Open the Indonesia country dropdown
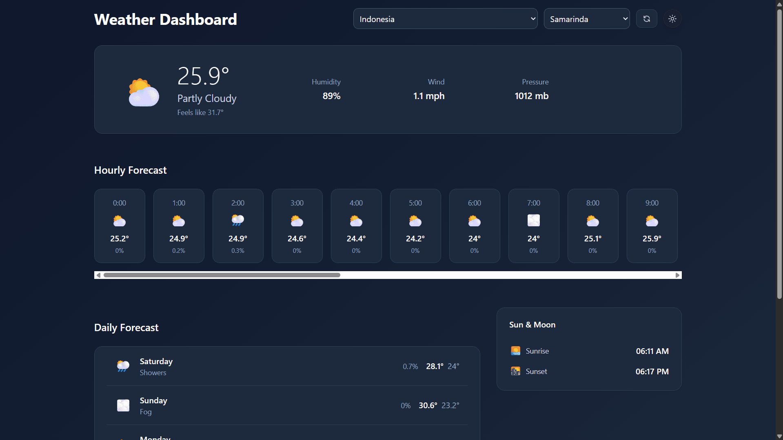783x440 pixels. (445, 19)
